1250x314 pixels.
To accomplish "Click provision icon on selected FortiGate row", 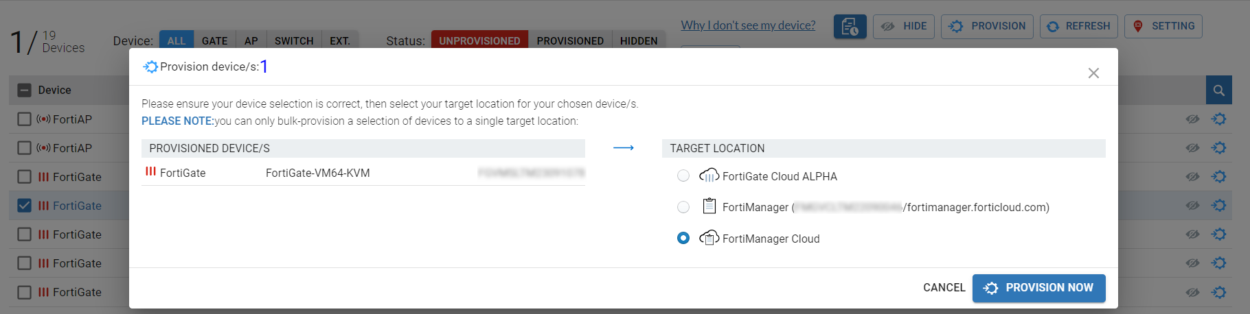I will click(1219, 206).
